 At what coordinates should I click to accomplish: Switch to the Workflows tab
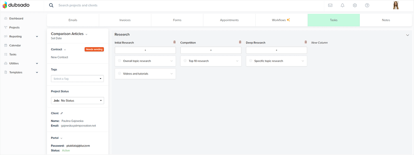point(281,20)
